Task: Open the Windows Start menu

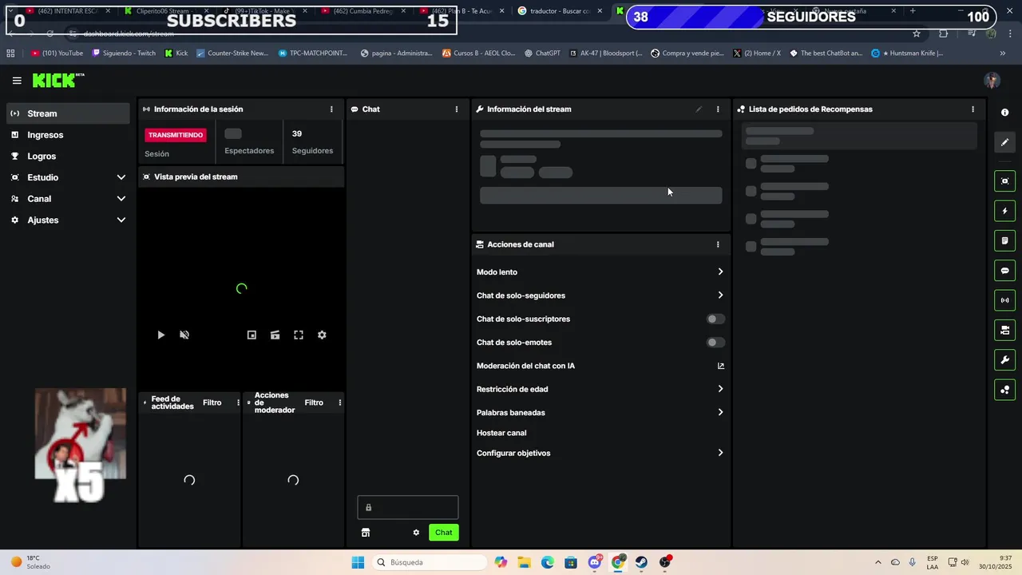Action: 358,562
